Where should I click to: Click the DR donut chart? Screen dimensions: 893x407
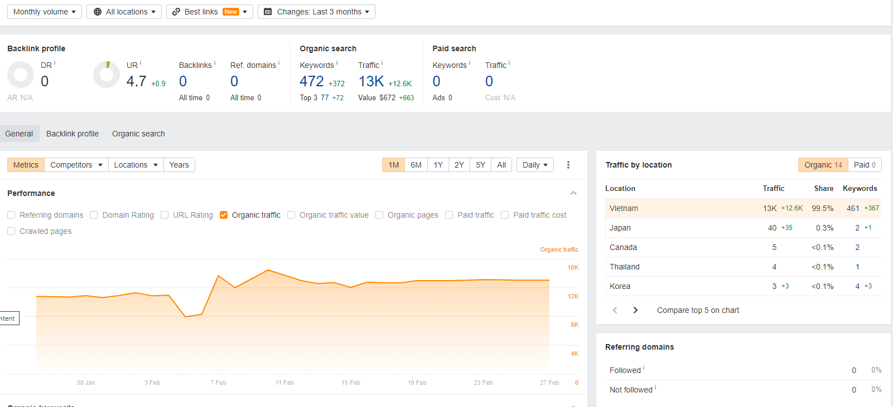21,75
